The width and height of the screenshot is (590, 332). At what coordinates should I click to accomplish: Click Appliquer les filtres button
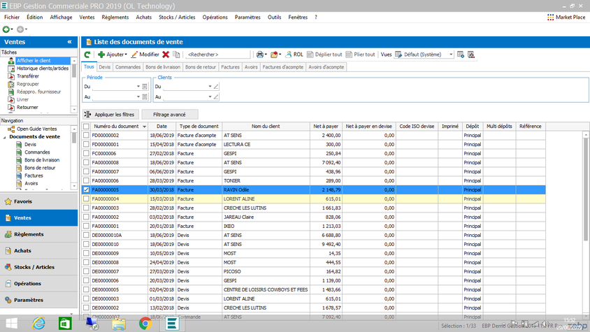110,115
